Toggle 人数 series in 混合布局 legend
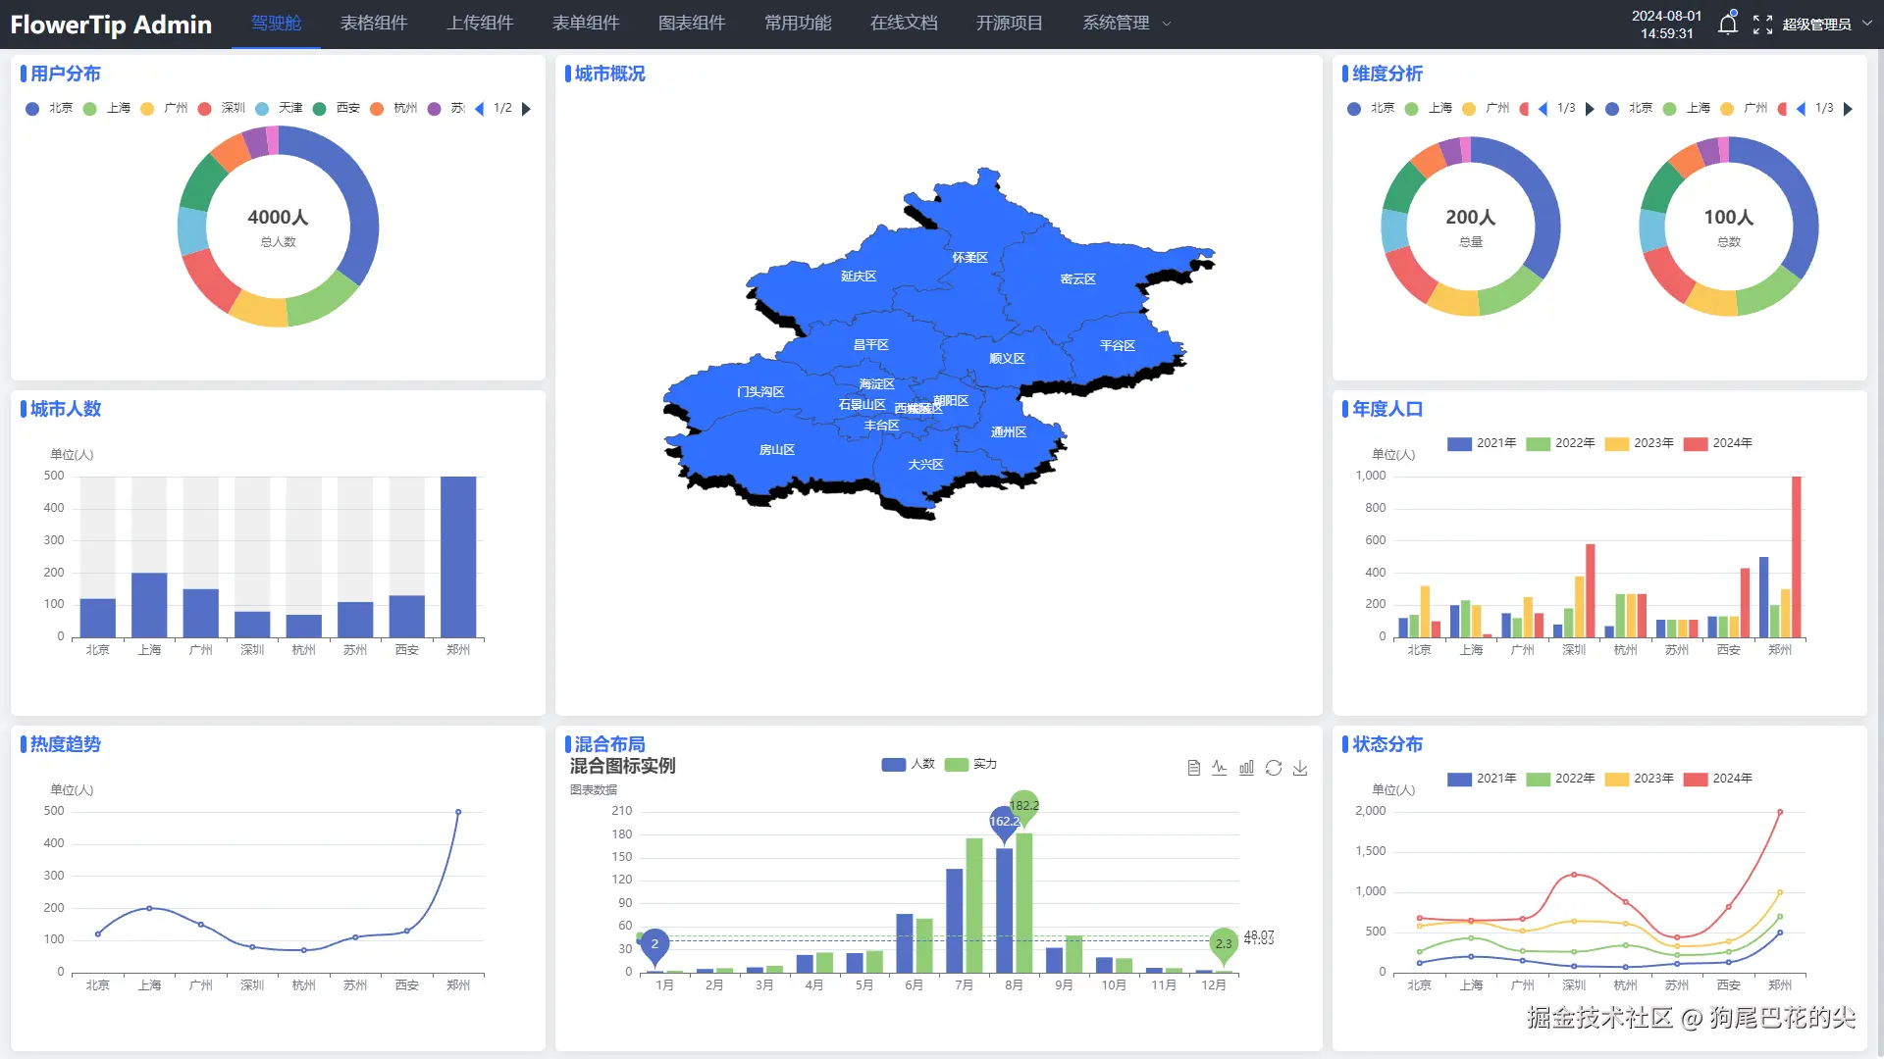The height and width of the screenshot is (1059, 1884). pos(894,764)
